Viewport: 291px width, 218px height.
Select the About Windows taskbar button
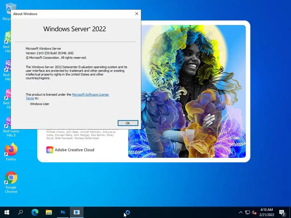(77, 212)
